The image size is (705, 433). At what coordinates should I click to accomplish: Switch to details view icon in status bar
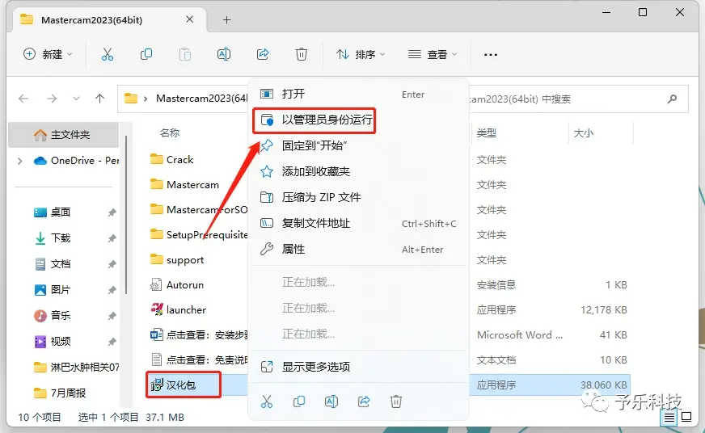pyautogui.click(x=669, y=418)
